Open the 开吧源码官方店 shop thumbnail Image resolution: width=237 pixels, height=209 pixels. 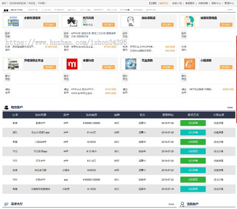(x=13, y=64)
